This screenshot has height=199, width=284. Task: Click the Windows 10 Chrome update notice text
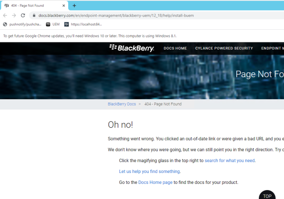[x=90, y=36]
